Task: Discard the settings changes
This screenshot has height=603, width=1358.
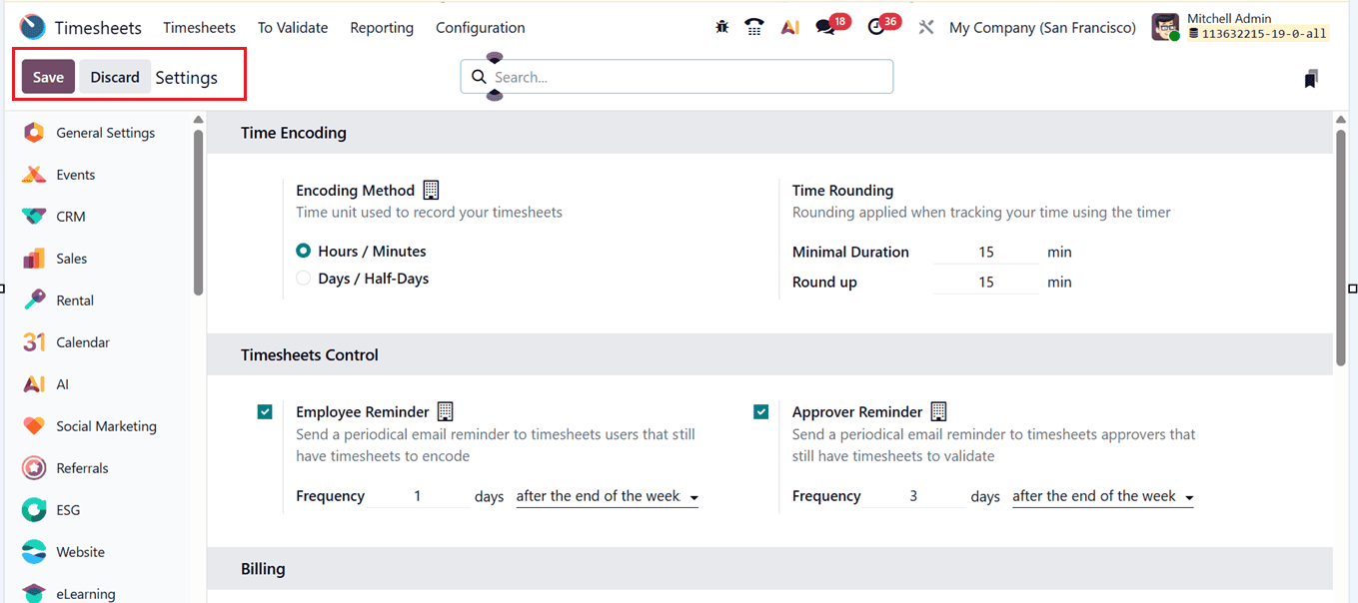Action: 115,77
